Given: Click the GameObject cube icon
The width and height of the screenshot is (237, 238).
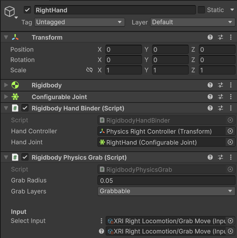Looking at the screenshot, I should point(9,11).
